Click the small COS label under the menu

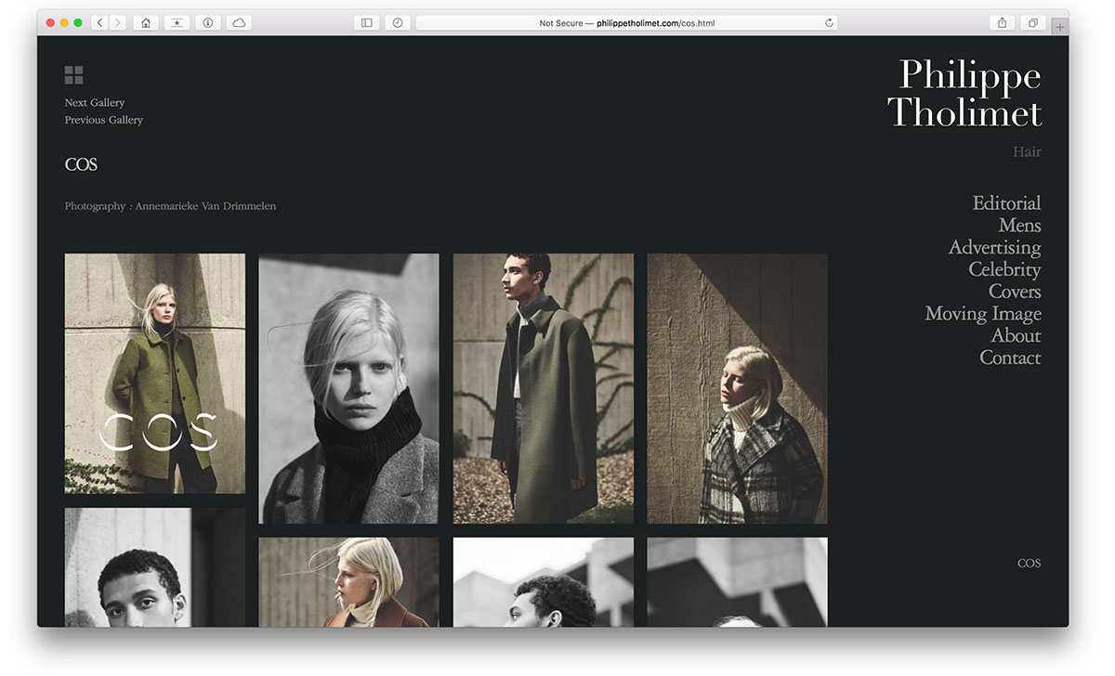point(1029,563)
